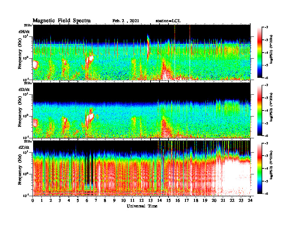The height and width of the screenshot is (230, 298).
Task: Click the dH/dt panel label
Action: tap(24, 32)
